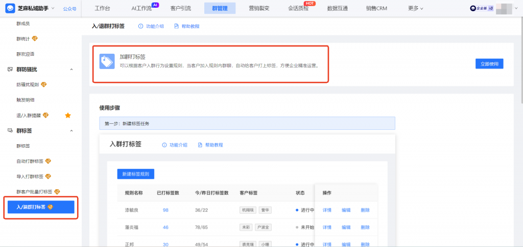Image resolution: width=523 pixels, height=247 pixels.
Task: Click the document icon beside header 帮助教程
Action: [176, 27]
